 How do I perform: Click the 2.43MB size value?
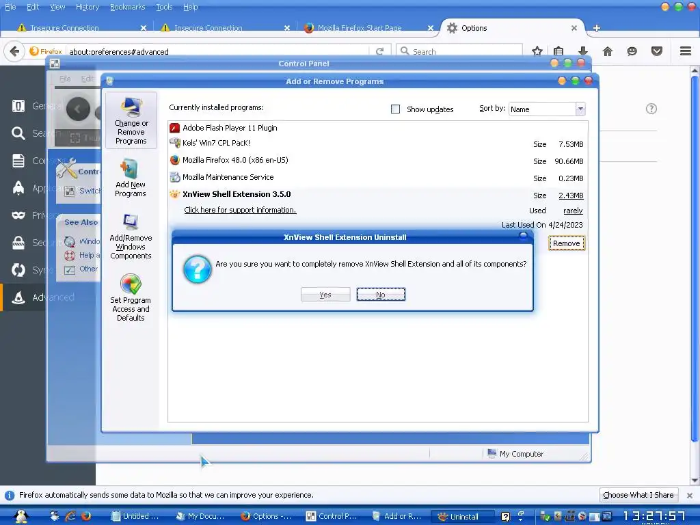[x=571, y=196]
